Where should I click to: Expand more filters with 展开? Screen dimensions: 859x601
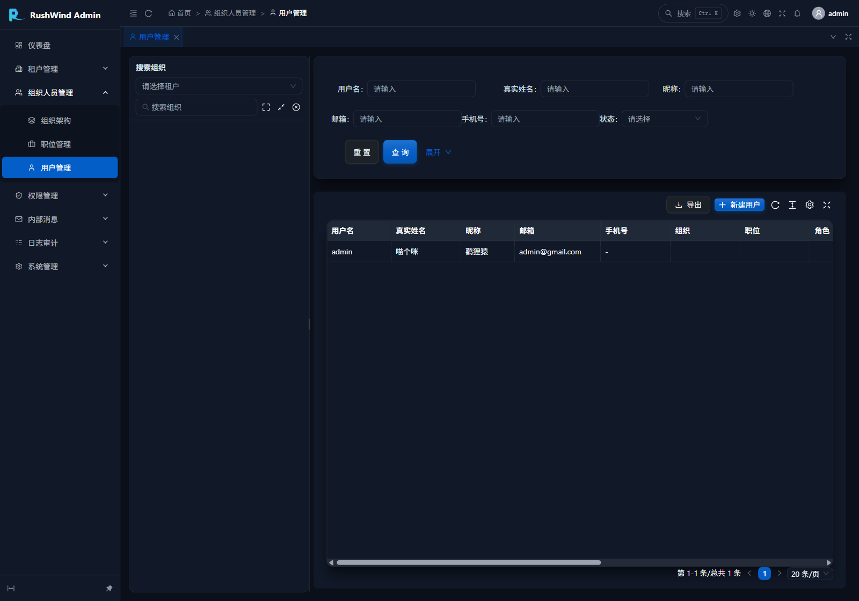(x=439, y=152)
